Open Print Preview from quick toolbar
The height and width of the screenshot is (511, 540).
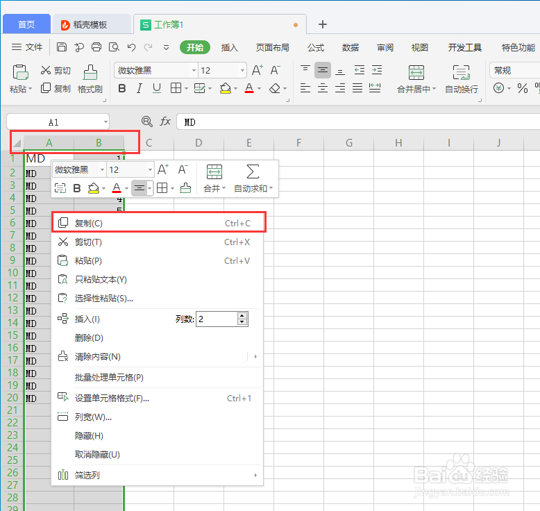[114, 47]
